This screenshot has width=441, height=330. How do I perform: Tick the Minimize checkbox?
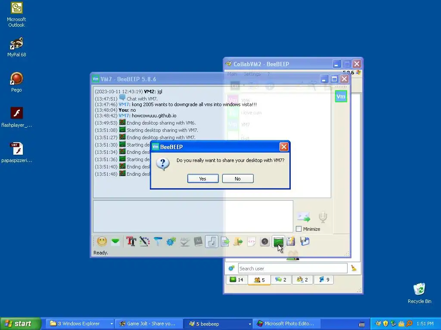point(299,229)
